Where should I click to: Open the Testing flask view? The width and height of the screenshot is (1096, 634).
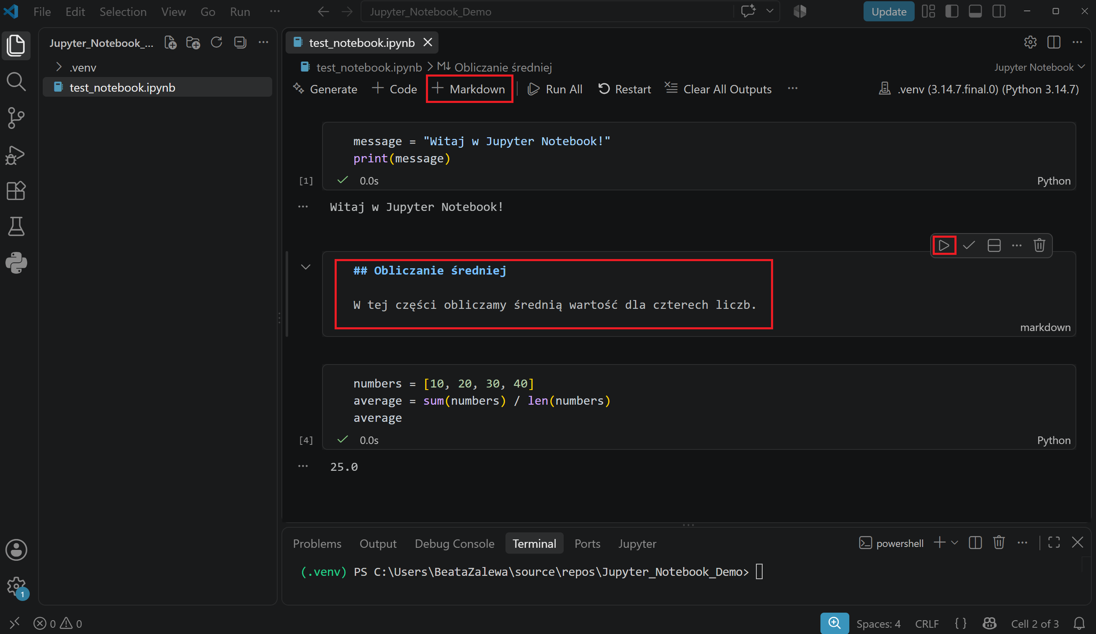click(x=16, y=226)
